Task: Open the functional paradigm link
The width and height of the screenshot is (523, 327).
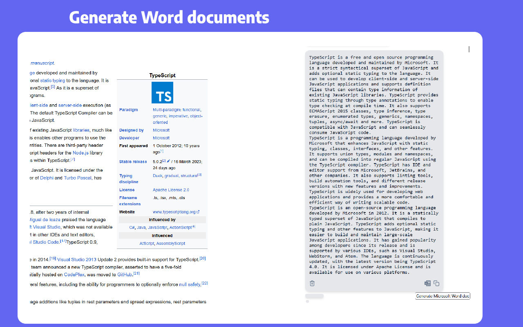Action: coord(192,110)
